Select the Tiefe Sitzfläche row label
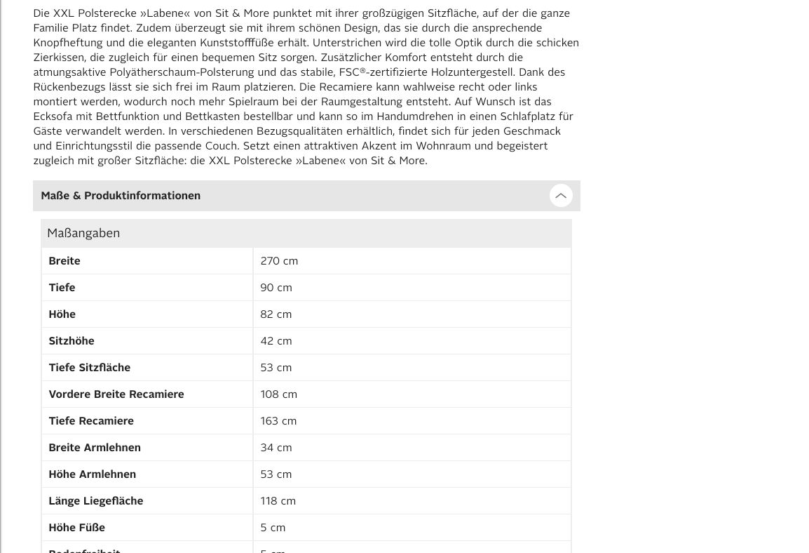809x553 pixels. point(90,368)
